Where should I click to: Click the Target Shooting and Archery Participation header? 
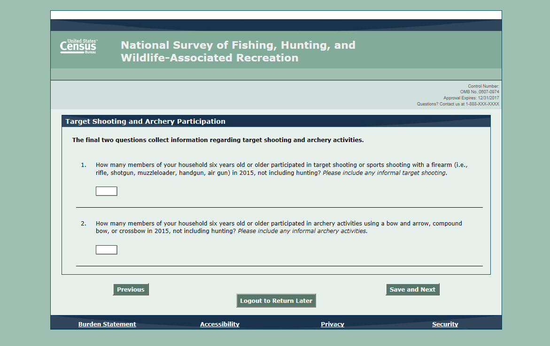[146, 121]
